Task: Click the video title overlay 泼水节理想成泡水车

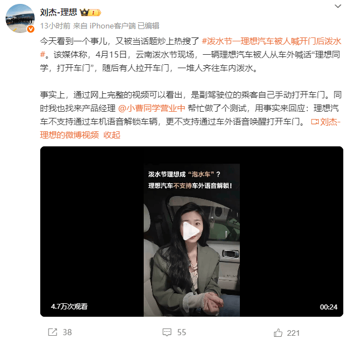Action: pyautogui.click(x=184, y=174)
